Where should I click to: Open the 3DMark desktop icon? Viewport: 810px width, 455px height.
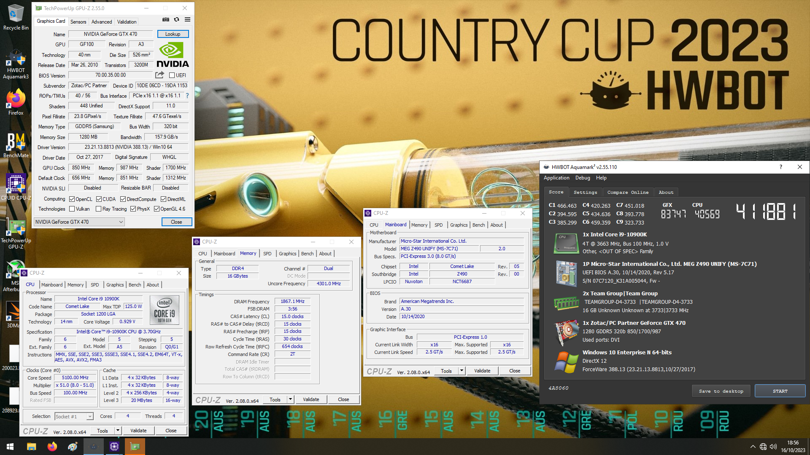click(13, 315)
